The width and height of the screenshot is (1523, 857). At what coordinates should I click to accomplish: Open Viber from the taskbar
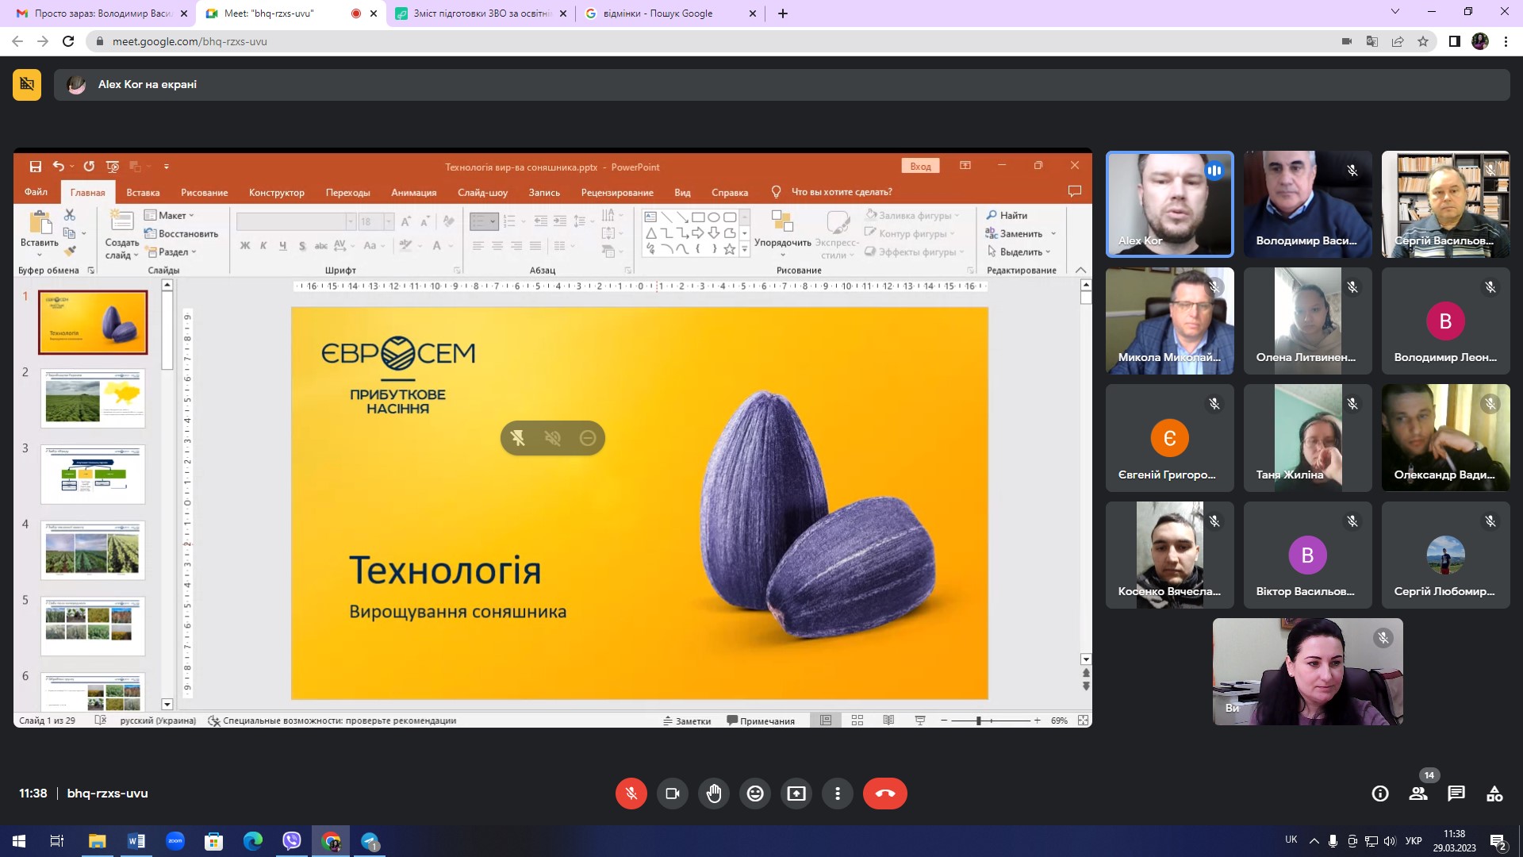tap(292, 841)
